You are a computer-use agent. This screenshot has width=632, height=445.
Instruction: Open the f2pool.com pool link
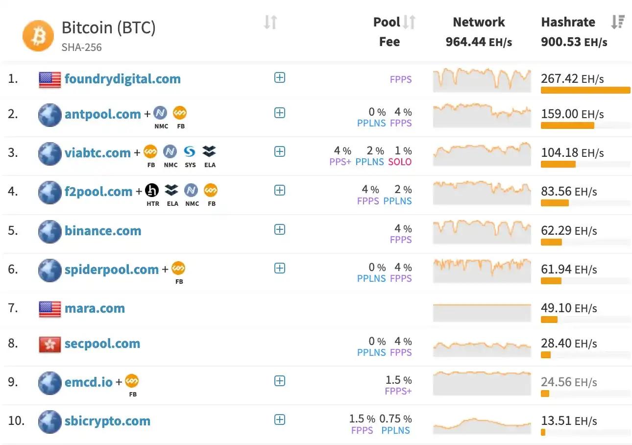(x=98, y=192)
